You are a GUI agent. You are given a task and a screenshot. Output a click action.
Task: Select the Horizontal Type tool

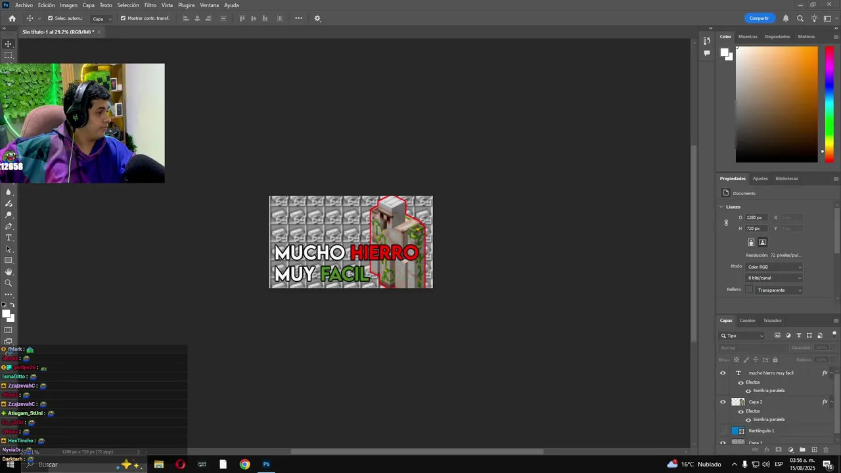9,238
